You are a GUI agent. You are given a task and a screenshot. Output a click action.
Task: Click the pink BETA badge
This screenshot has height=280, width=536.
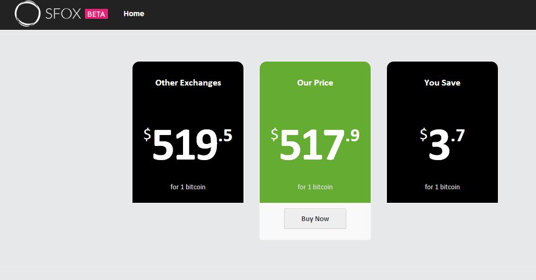(x=96, y=14)
